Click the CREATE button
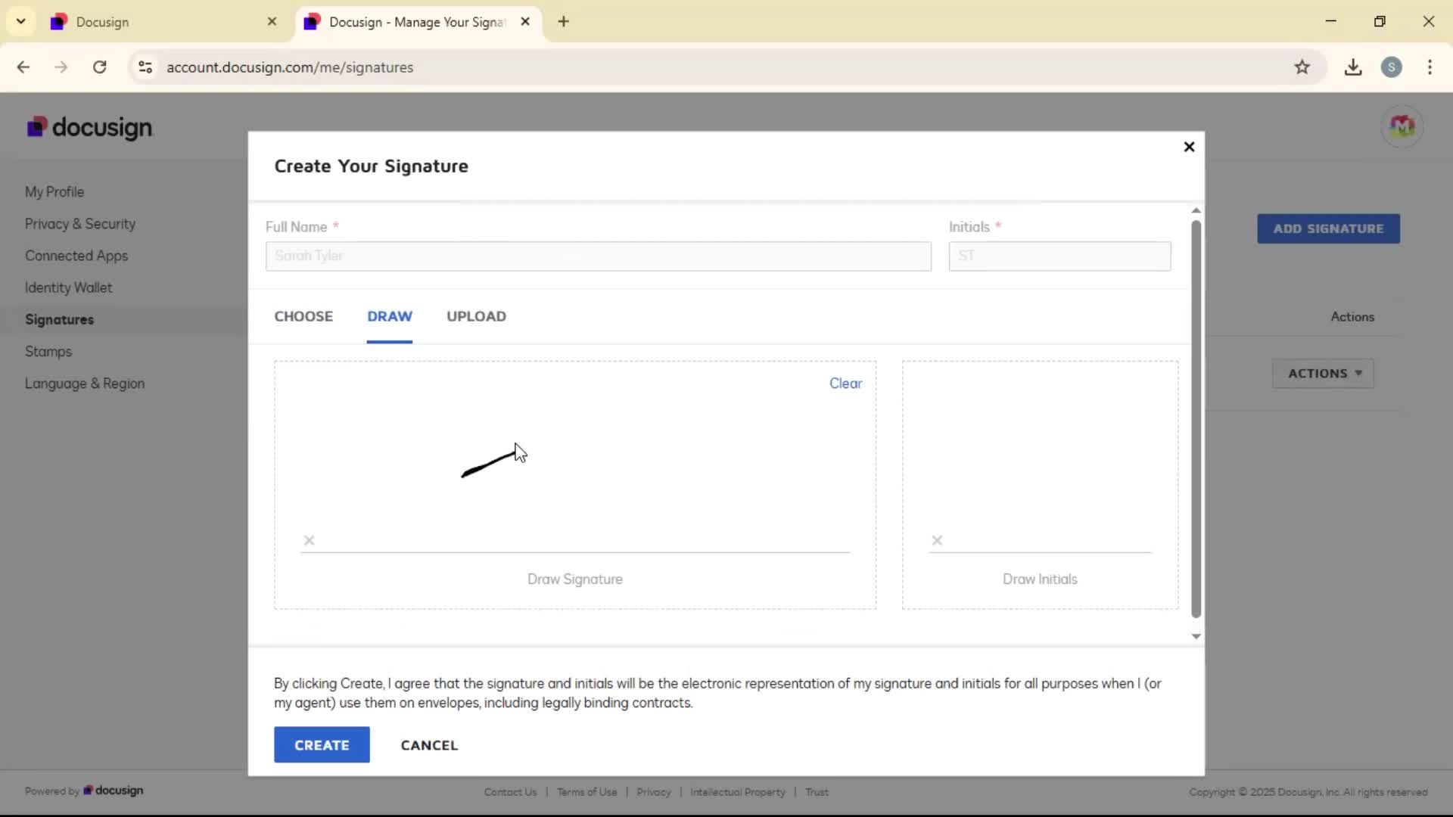The width and height of the screenshot is (1453, 817). (322, 745)
